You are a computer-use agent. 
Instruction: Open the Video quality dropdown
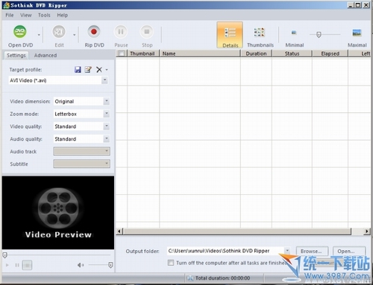(x=107, y=127)
